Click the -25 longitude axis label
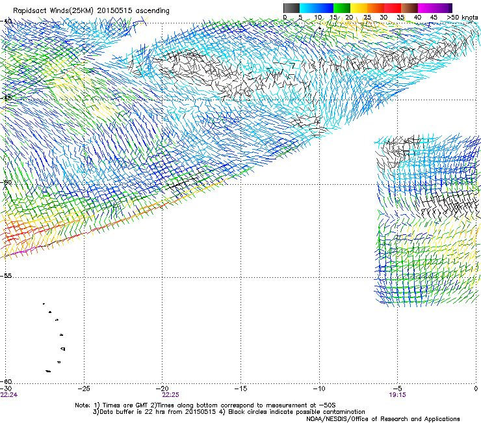Image resolution: width=481 pixels, height=423 pixels. (x=84, y=389)
